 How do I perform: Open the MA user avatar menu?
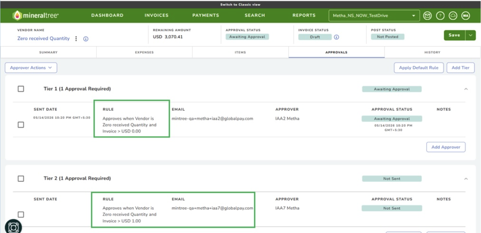(465, 16)
